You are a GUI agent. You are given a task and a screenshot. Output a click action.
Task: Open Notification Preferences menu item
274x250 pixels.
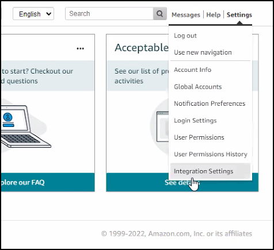[x=210, y=103]
